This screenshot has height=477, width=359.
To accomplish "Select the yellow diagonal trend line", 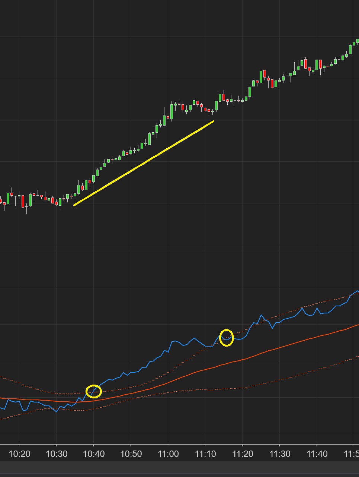I will click(x=144, y=163).
